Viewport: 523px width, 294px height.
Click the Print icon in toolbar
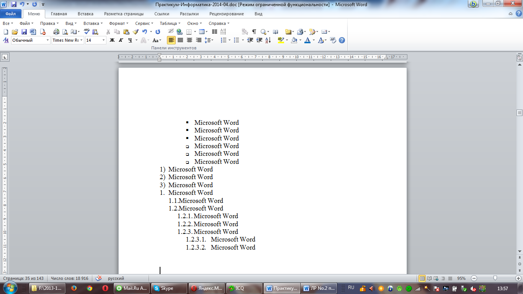coord(56,32)
